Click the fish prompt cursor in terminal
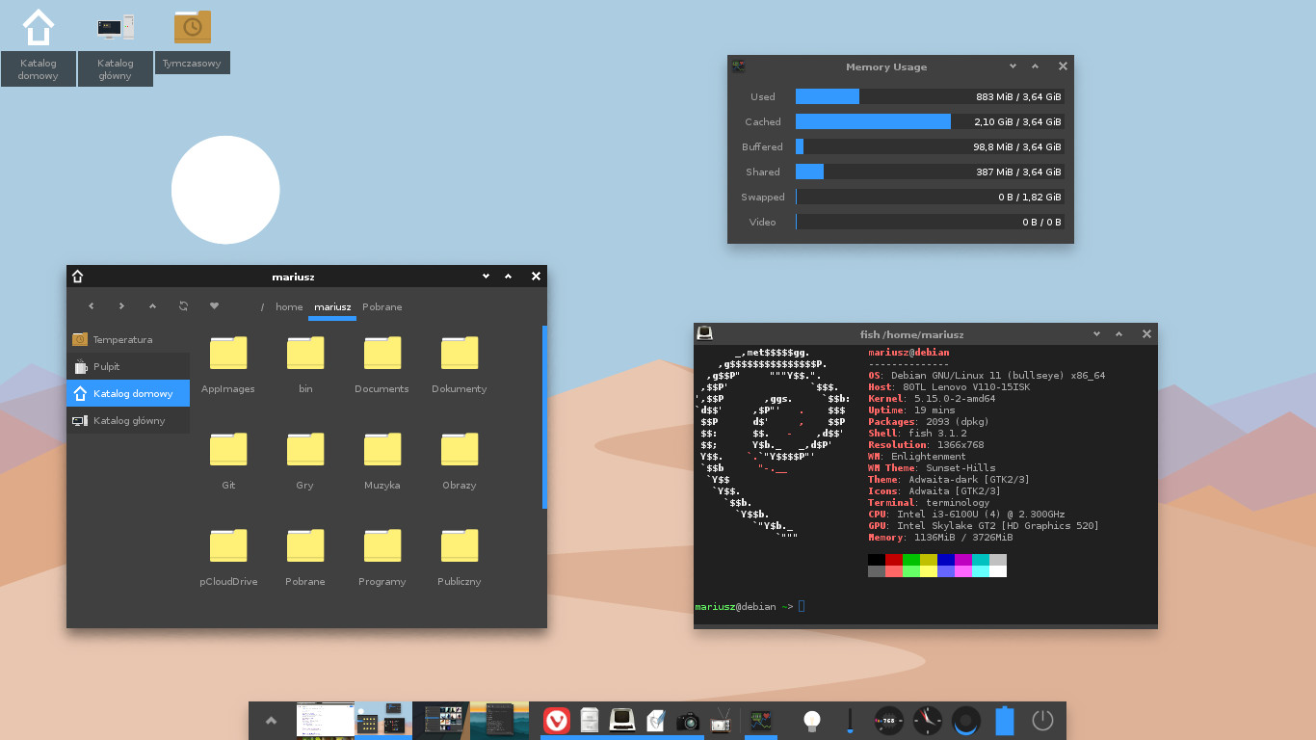1316x740 pixels. (802, 606)
